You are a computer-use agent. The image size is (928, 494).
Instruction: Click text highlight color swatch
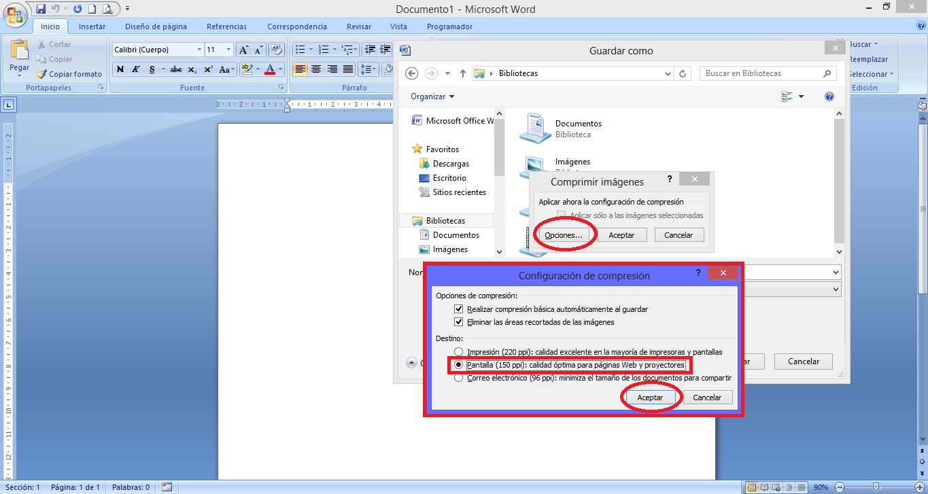point(247,69)
